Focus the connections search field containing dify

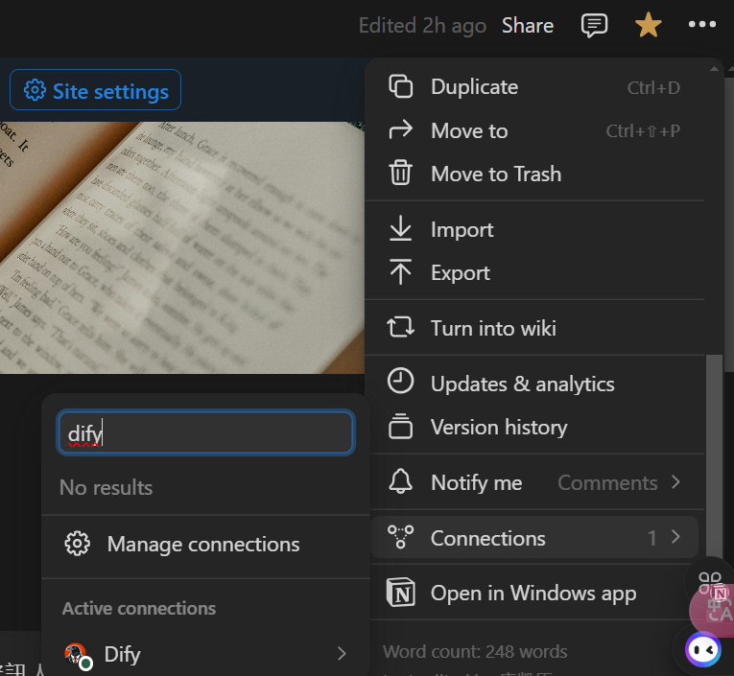pyautogui.click(x=205, y=432)
